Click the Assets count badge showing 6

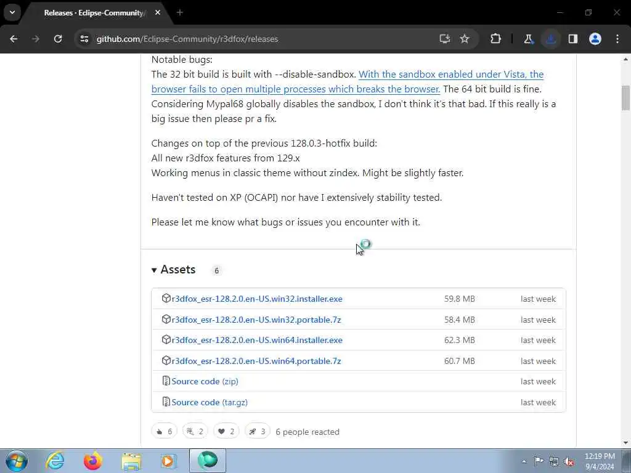(216, 271)
